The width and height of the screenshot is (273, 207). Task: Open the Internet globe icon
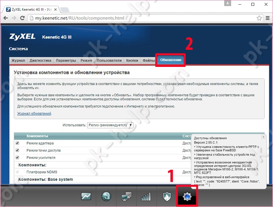coord(106,196)
